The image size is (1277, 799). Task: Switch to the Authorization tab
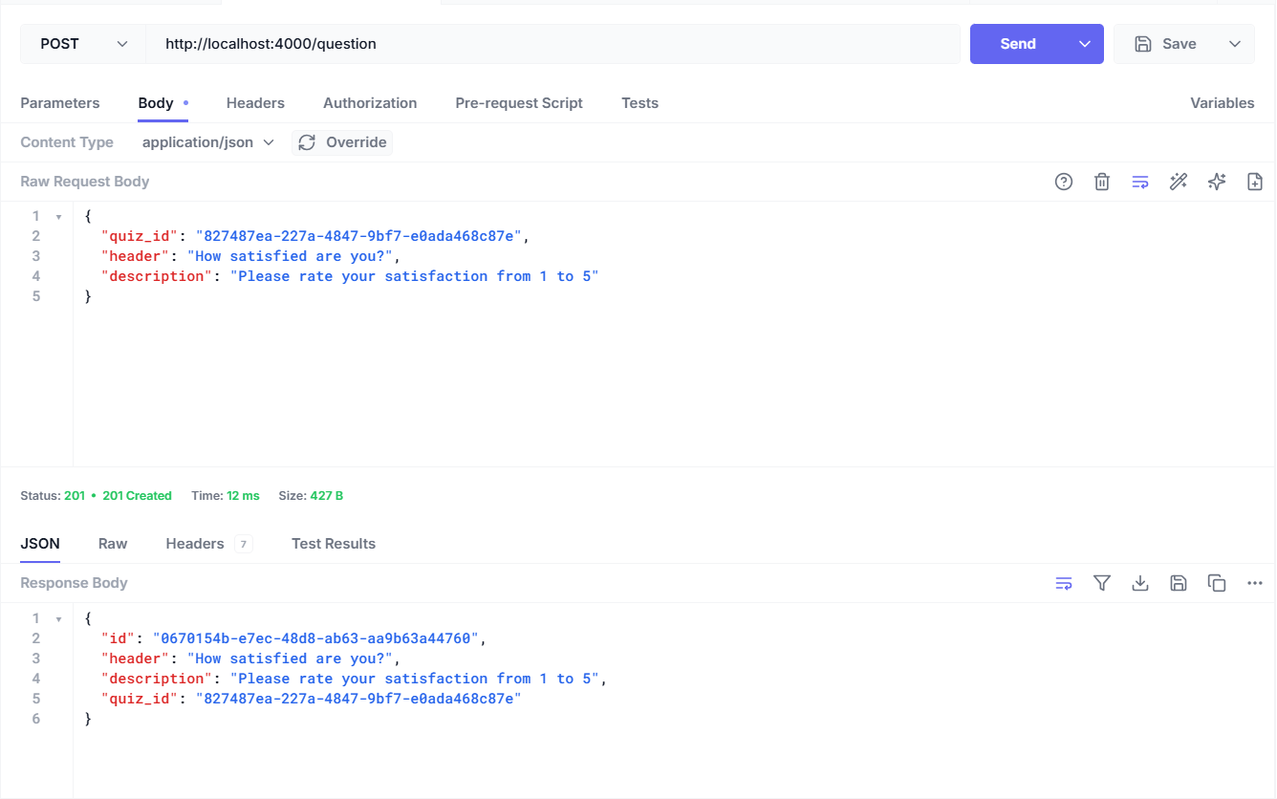coord(370,103)
